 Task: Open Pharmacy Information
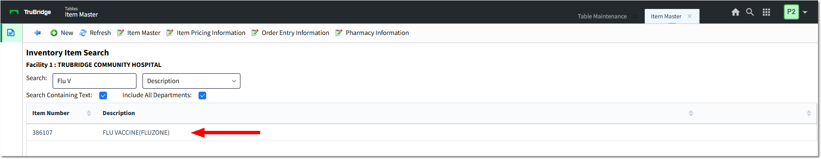tap(372, 33)
